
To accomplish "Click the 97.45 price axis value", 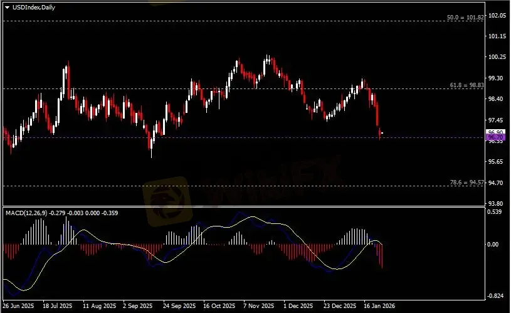I will click(x=496, y=120).
